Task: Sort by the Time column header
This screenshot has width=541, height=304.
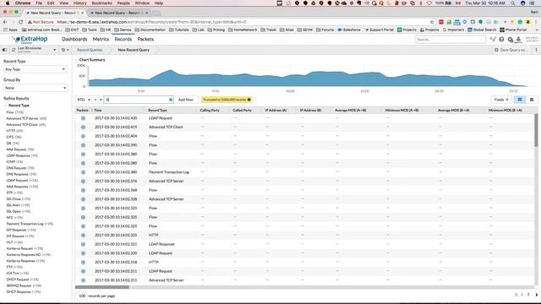Action: (x=98, y=111)
